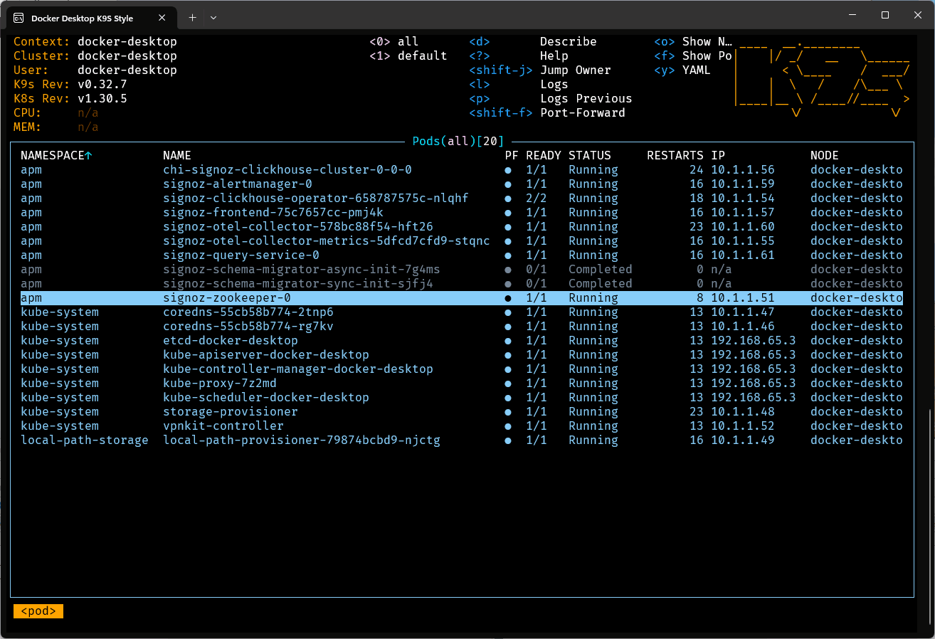Click the NAMESPACE column header

[x=53, y=155]
